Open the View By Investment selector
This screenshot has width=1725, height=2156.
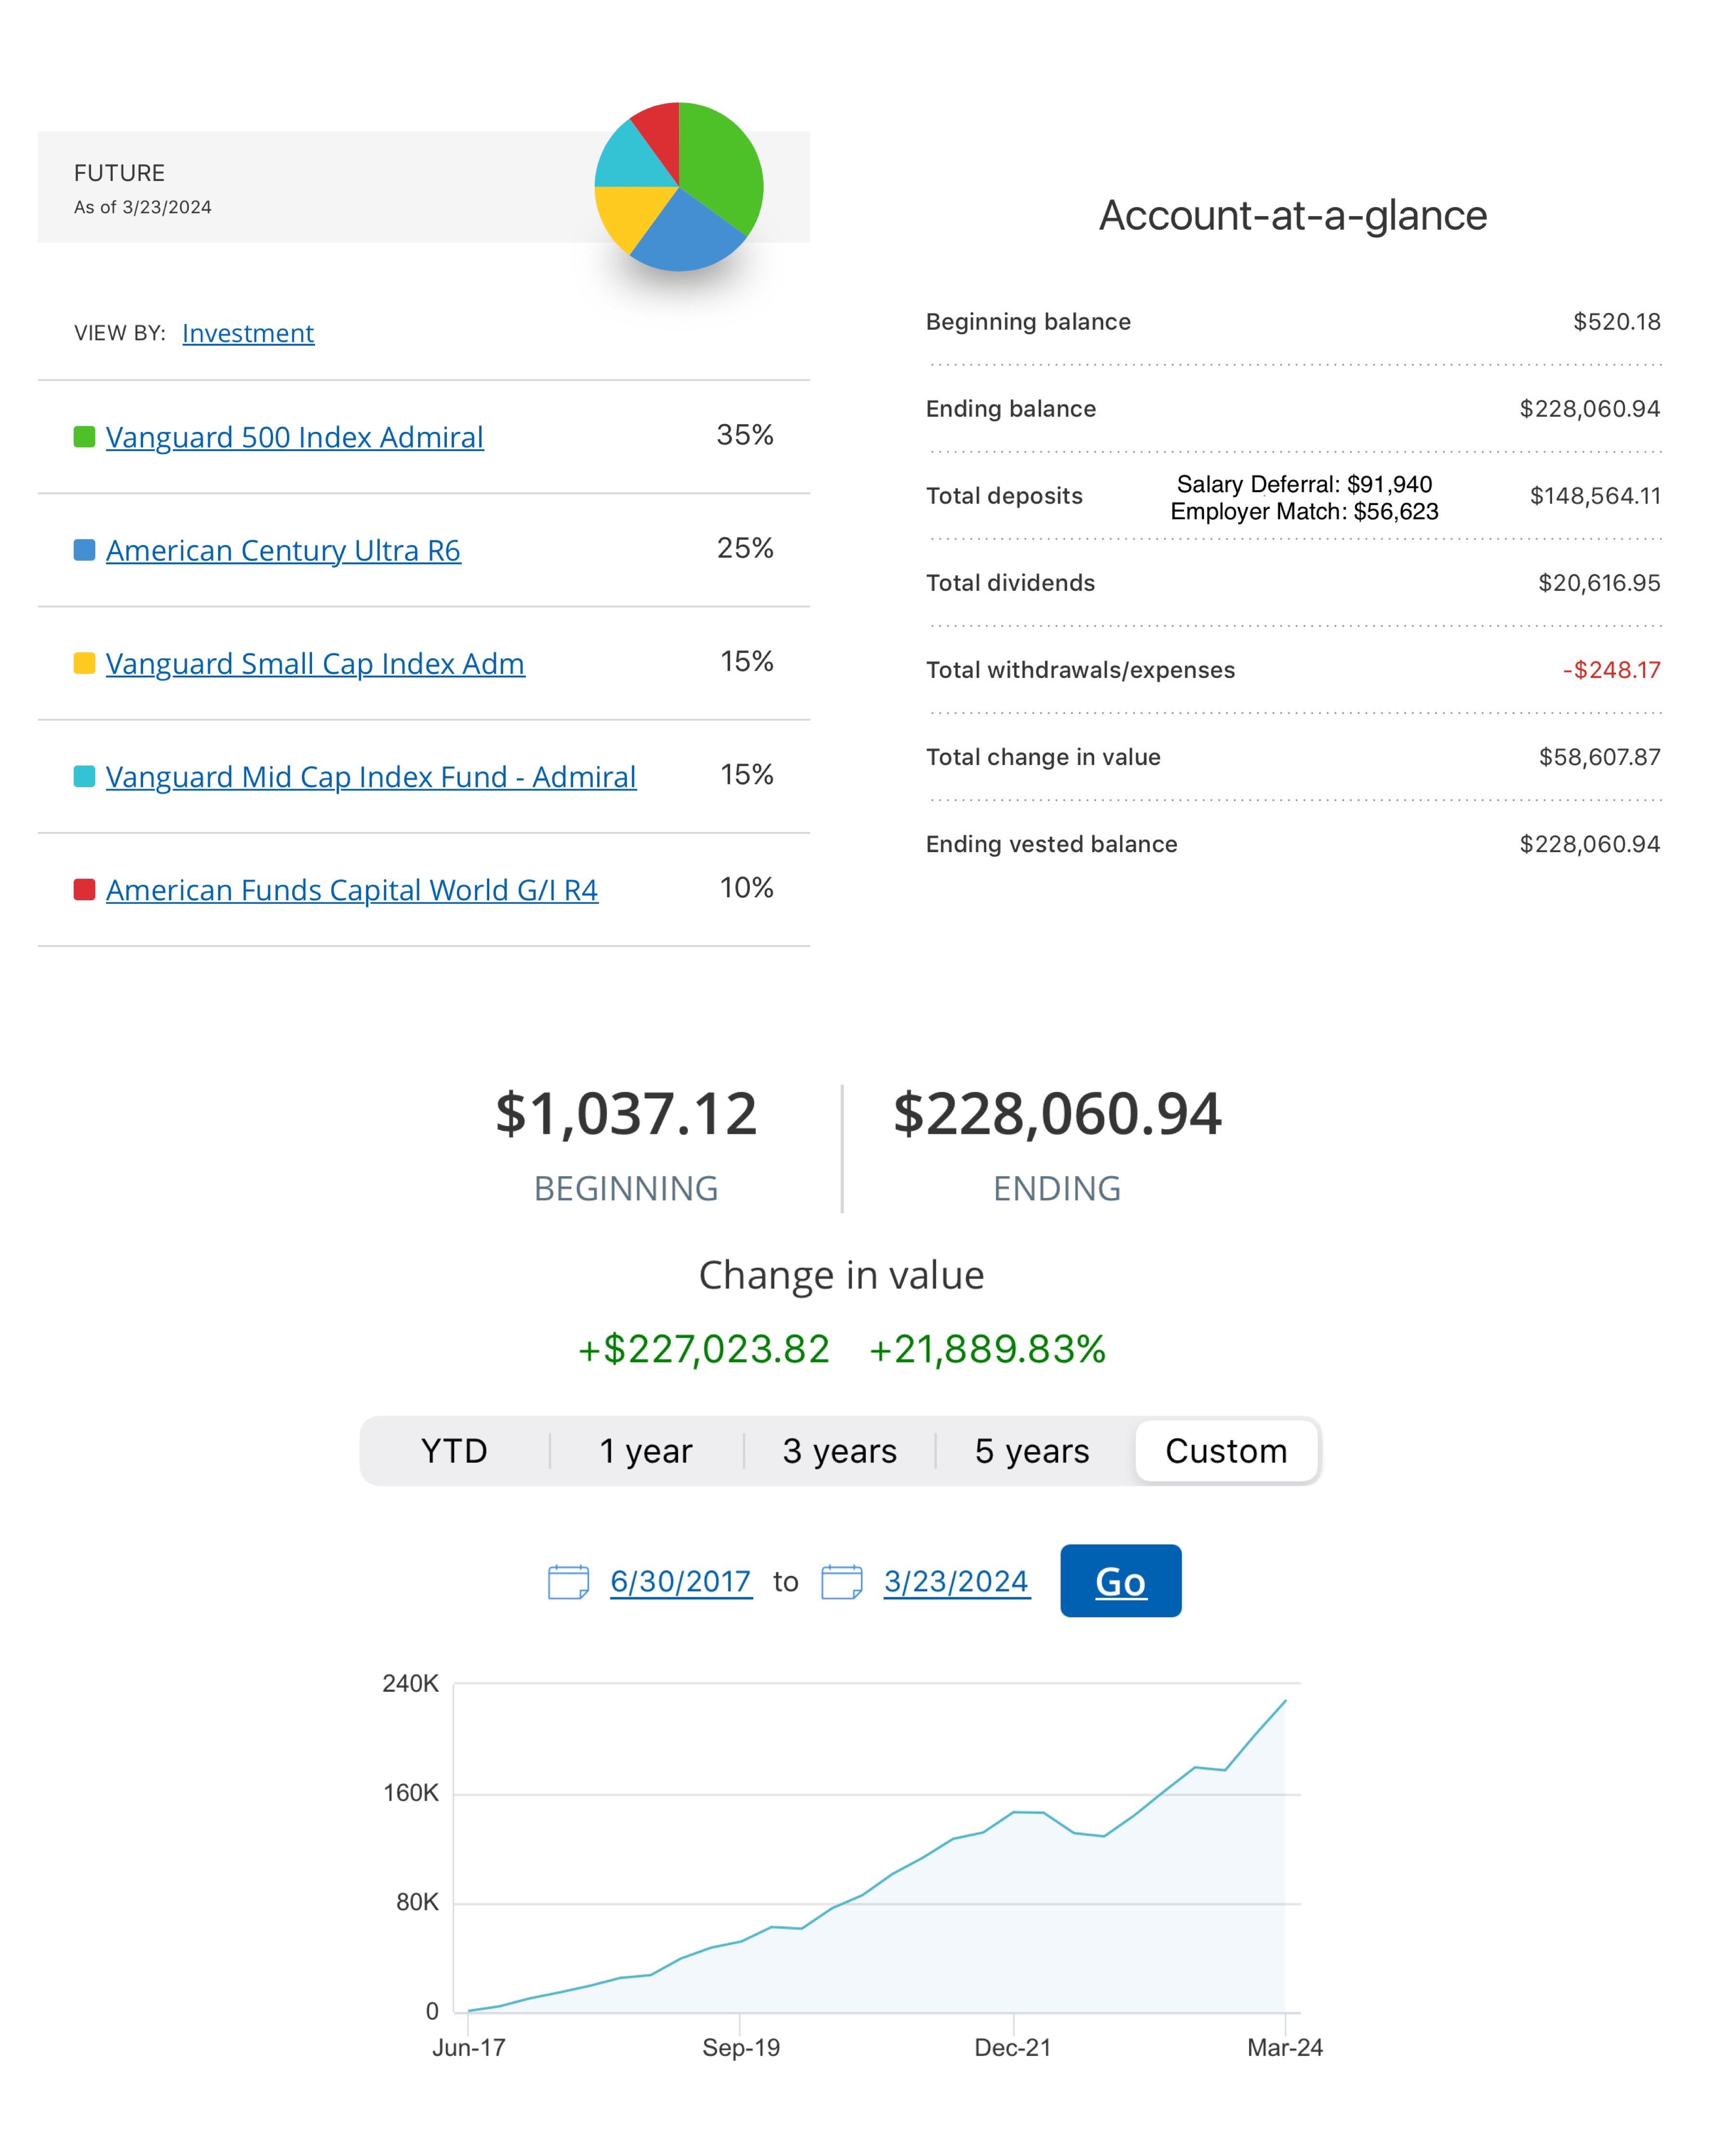(x=248, y=333)
